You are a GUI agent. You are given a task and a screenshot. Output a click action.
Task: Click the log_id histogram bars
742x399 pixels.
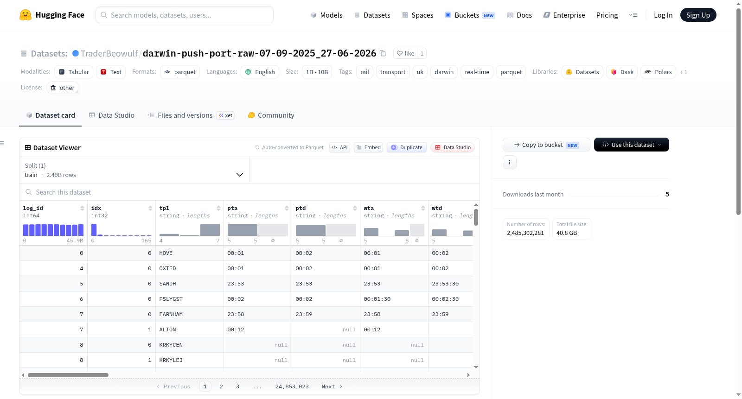[53, 230]
